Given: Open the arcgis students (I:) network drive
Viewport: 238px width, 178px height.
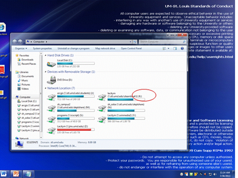Looking at the screenshot, I should click(x=52, y=96).
